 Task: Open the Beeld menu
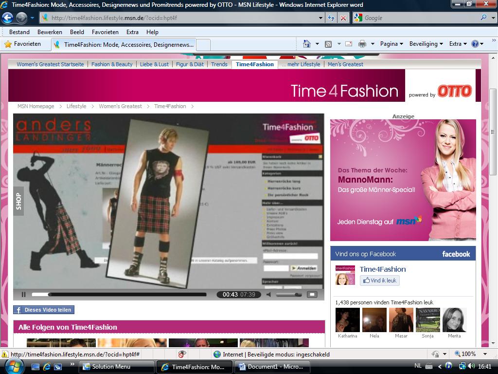tap(77, 32)
